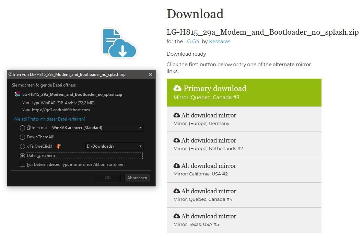The height and width of the screenshot is (240, 363).
Task: Select the 'Datei speichern' radio button
Action: [22, 156]
